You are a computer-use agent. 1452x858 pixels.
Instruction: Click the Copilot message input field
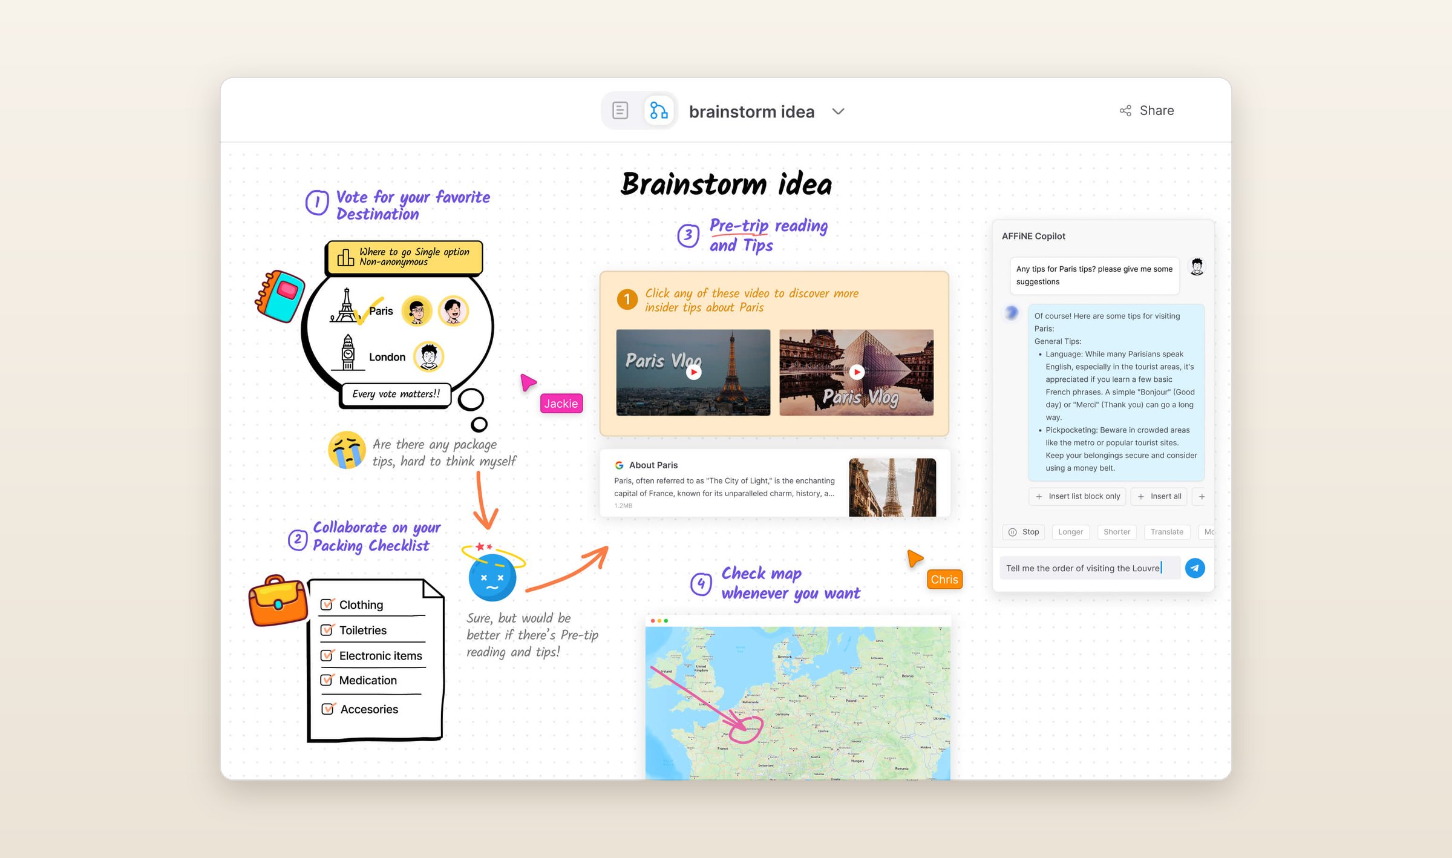1090,568
